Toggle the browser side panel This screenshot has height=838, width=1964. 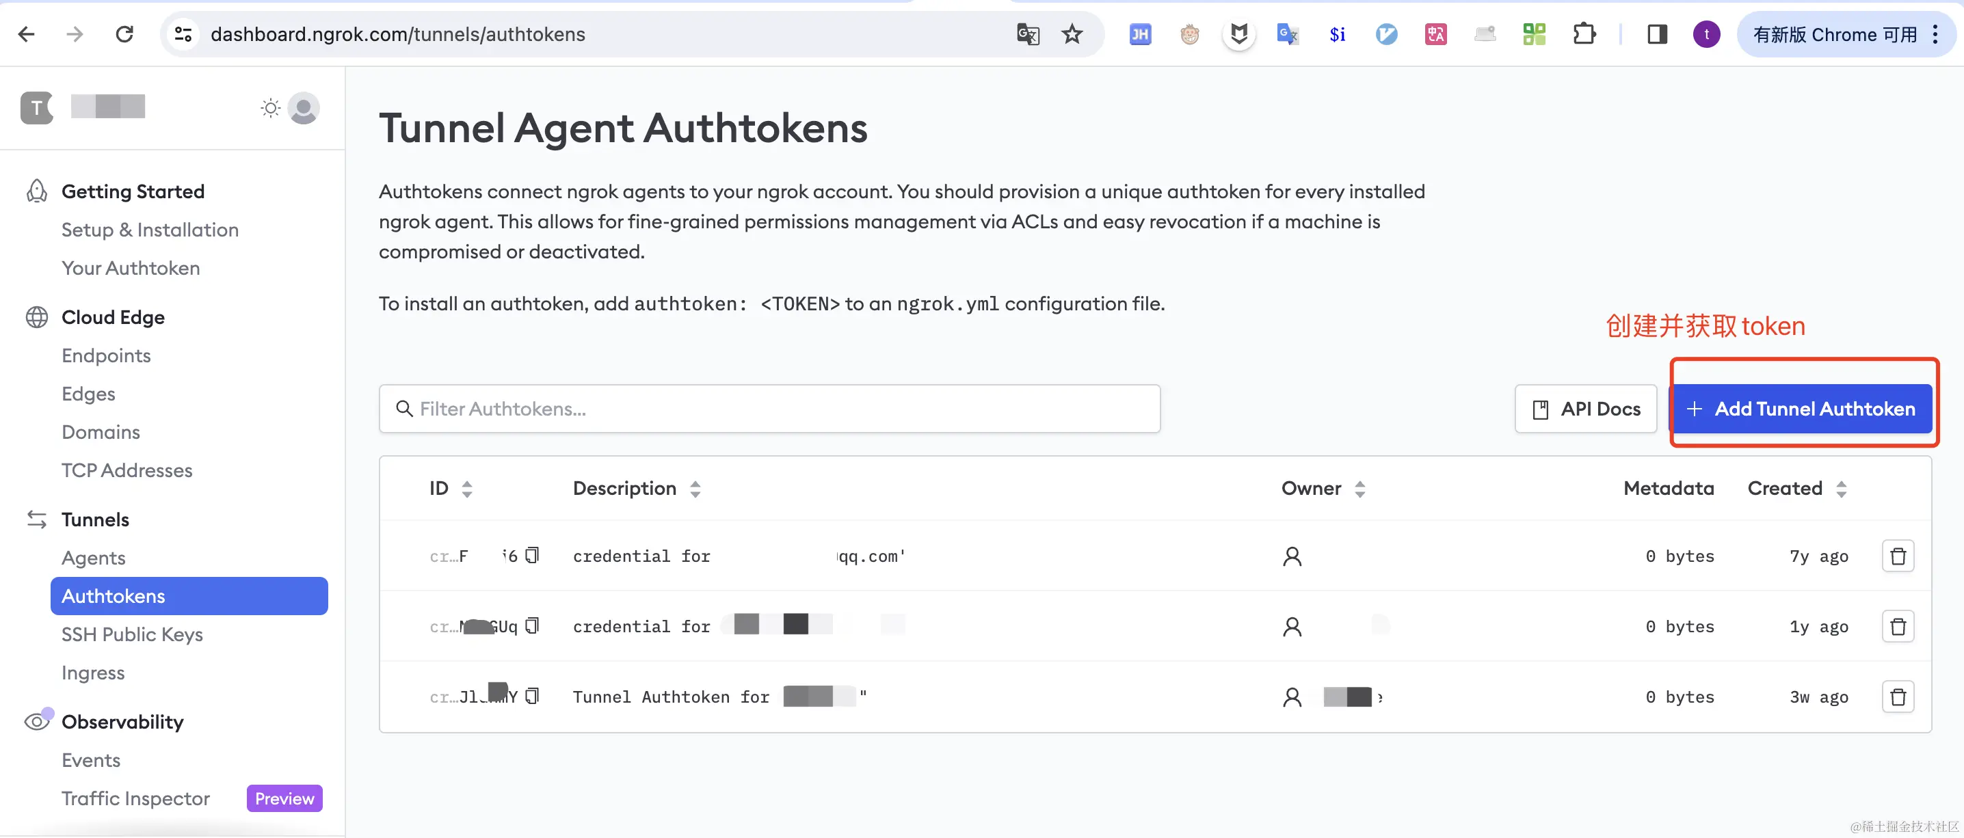pos(1657,34)
